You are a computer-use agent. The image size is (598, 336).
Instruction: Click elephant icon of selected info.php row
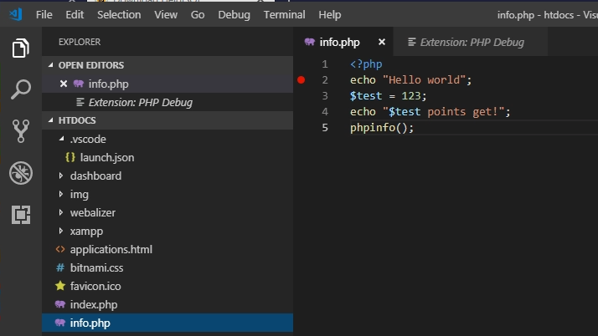60,323
